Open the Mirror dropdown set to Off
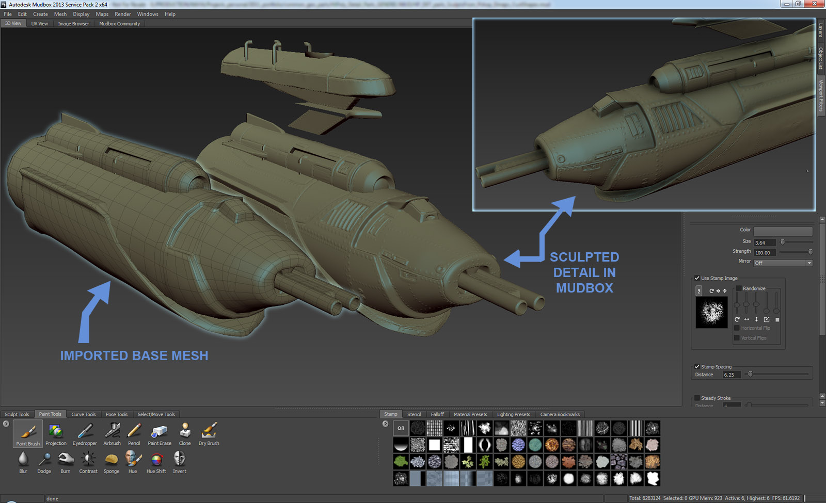Viewport: 826px width, 503px height. tap(783, 263)
